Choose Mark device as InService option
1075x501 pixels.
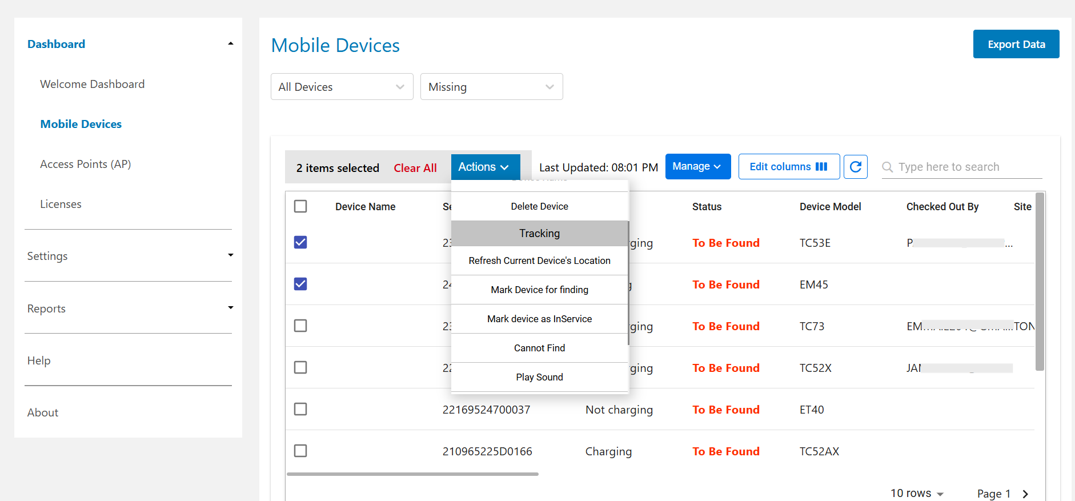pyautogui.click(x=539, y=319)
